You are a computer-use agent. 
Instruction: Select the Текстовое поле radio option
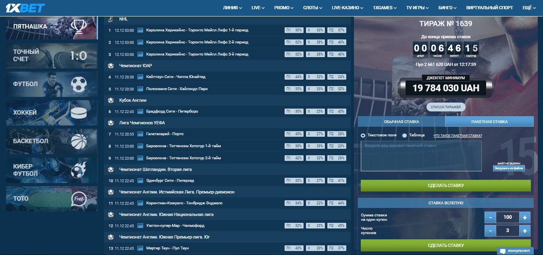[x=363, y=136]
